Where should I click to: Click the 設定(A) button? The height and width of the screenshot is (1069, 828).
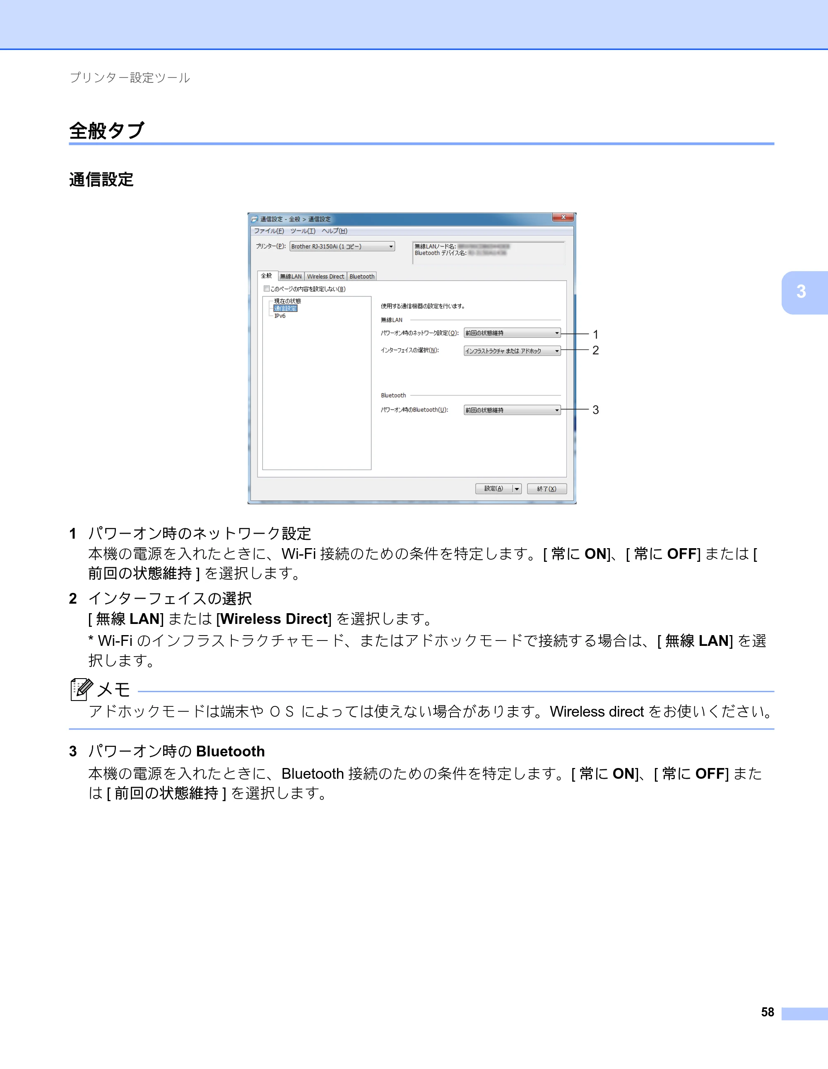494,489
